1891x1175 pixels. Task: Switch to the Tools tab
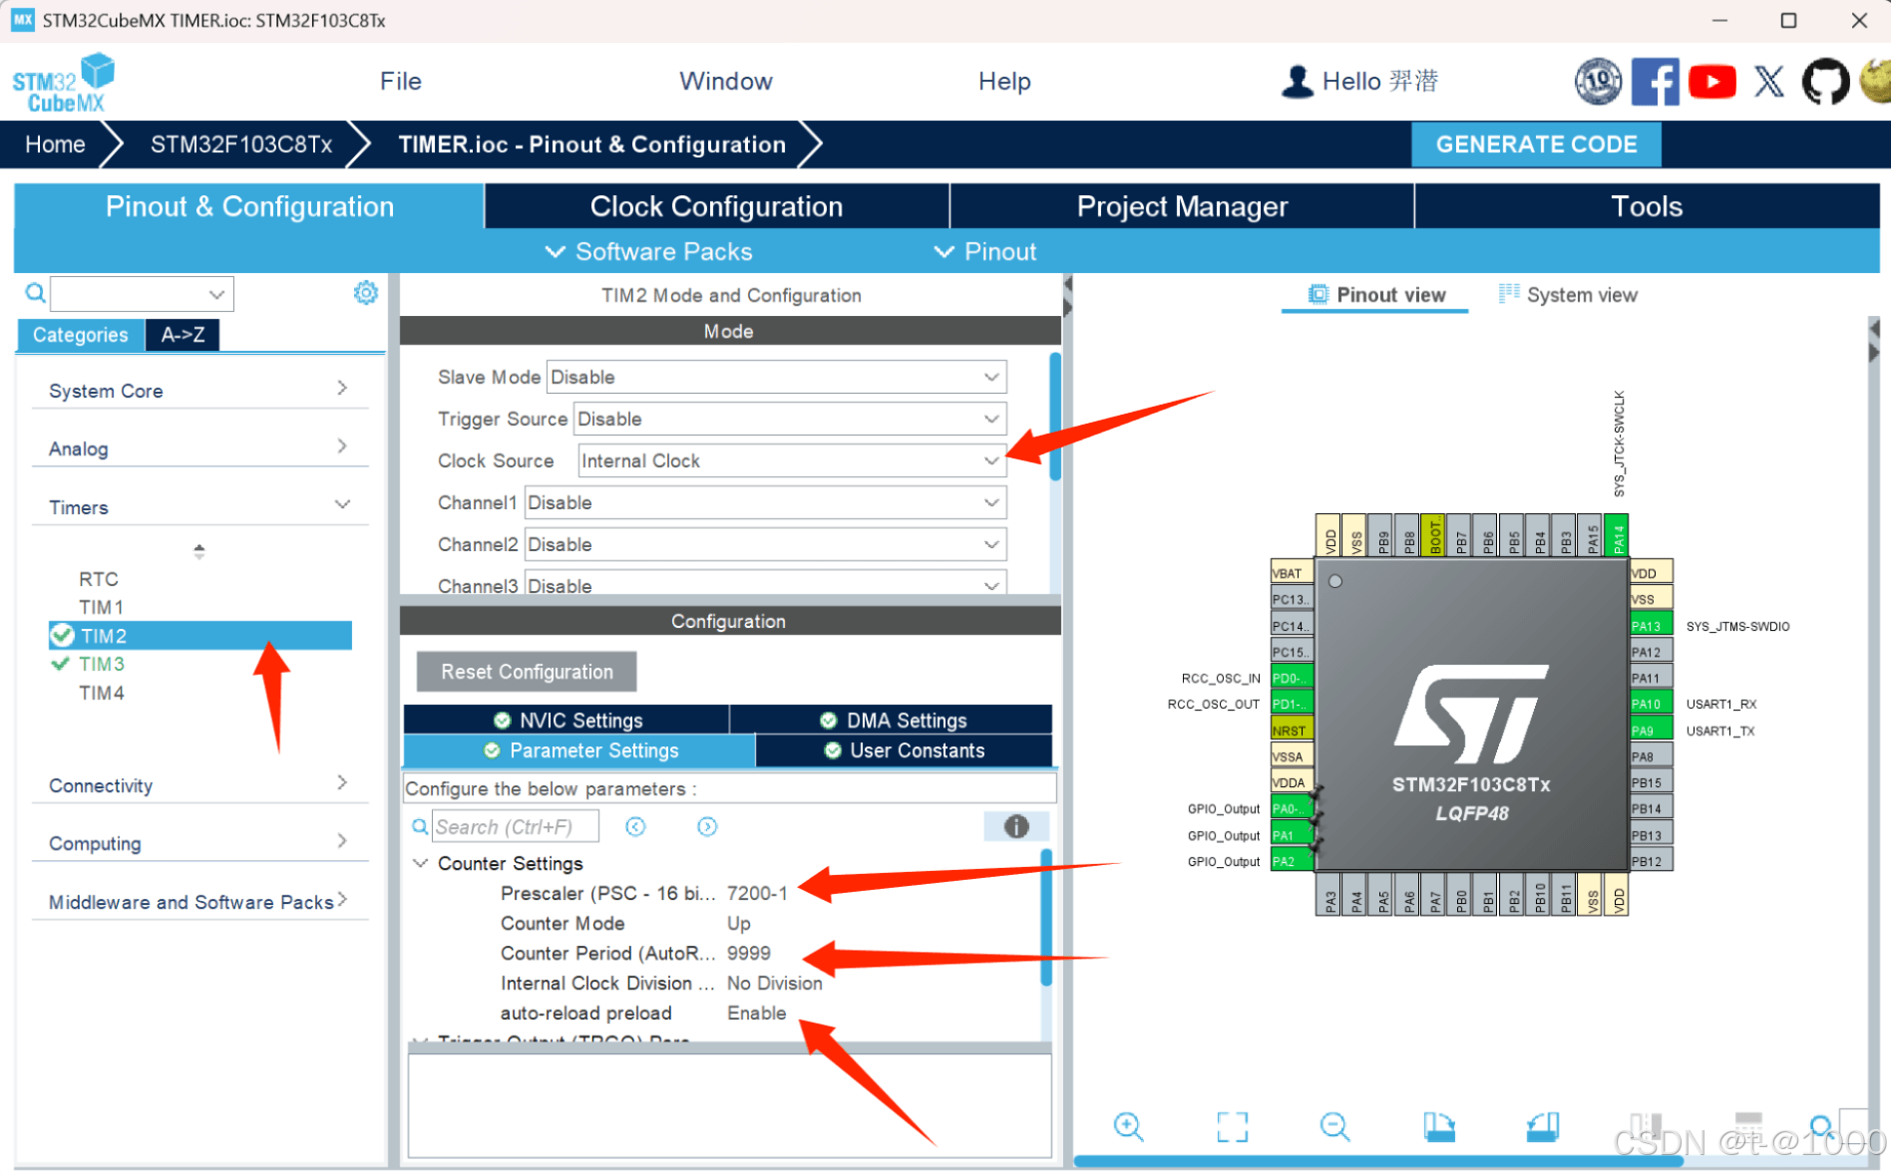point(1647,206)
